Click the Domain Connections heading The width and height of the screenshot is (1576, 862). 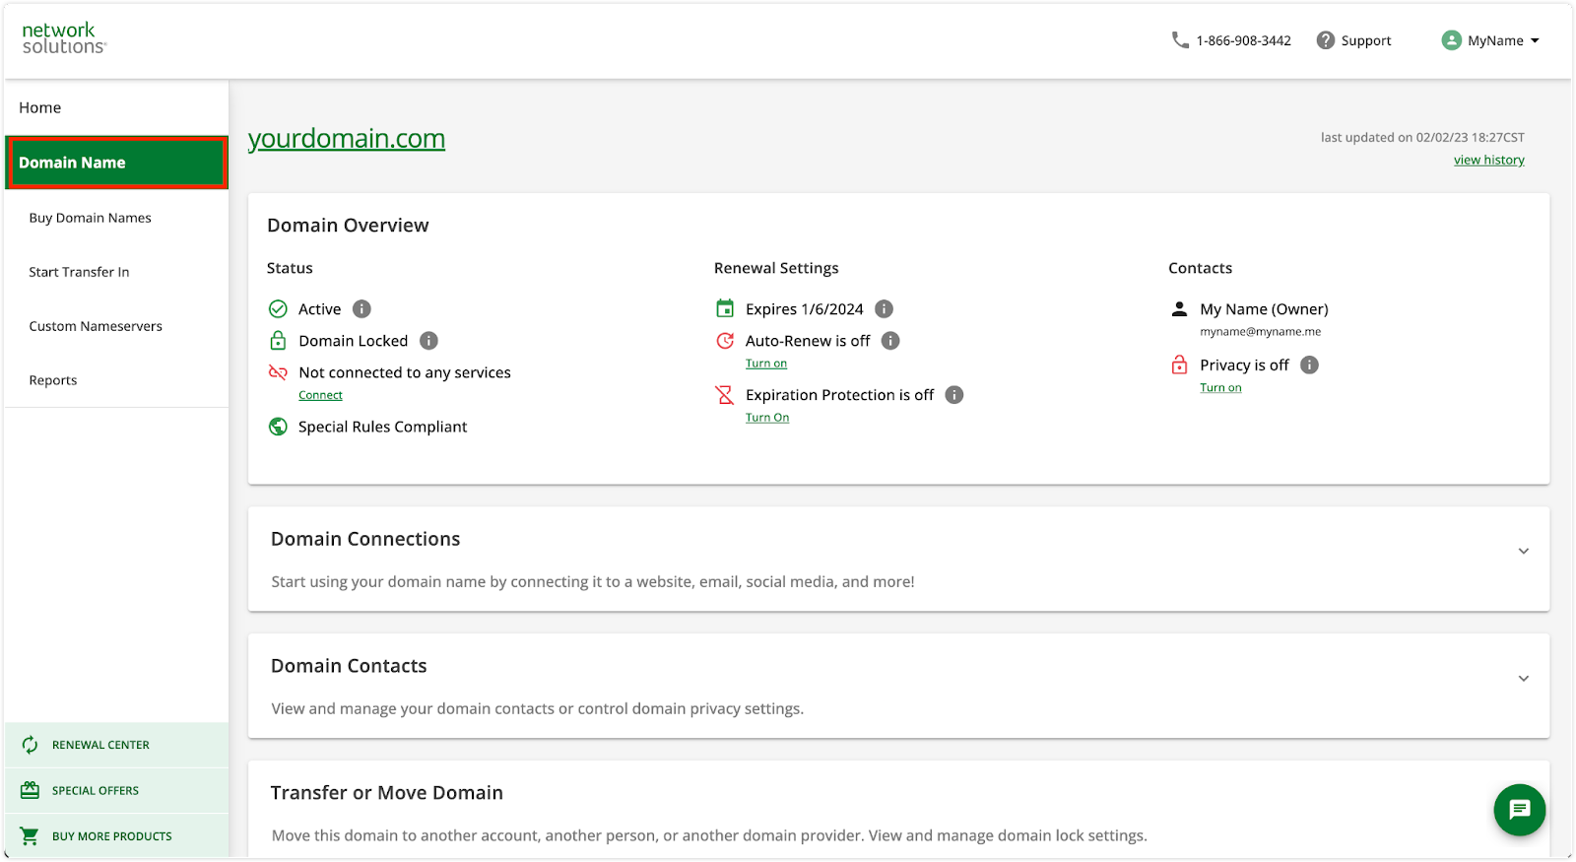tap(365, 539)
